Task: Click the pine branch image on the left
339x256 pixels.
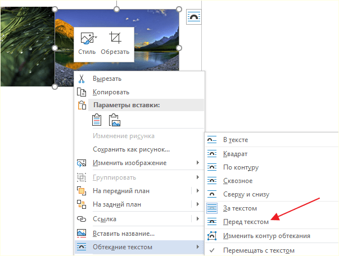Action: click(27, 47)
